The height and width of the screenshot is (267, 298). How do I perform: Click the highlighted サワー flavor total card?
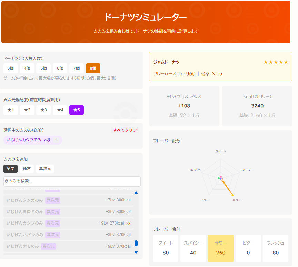221,248
